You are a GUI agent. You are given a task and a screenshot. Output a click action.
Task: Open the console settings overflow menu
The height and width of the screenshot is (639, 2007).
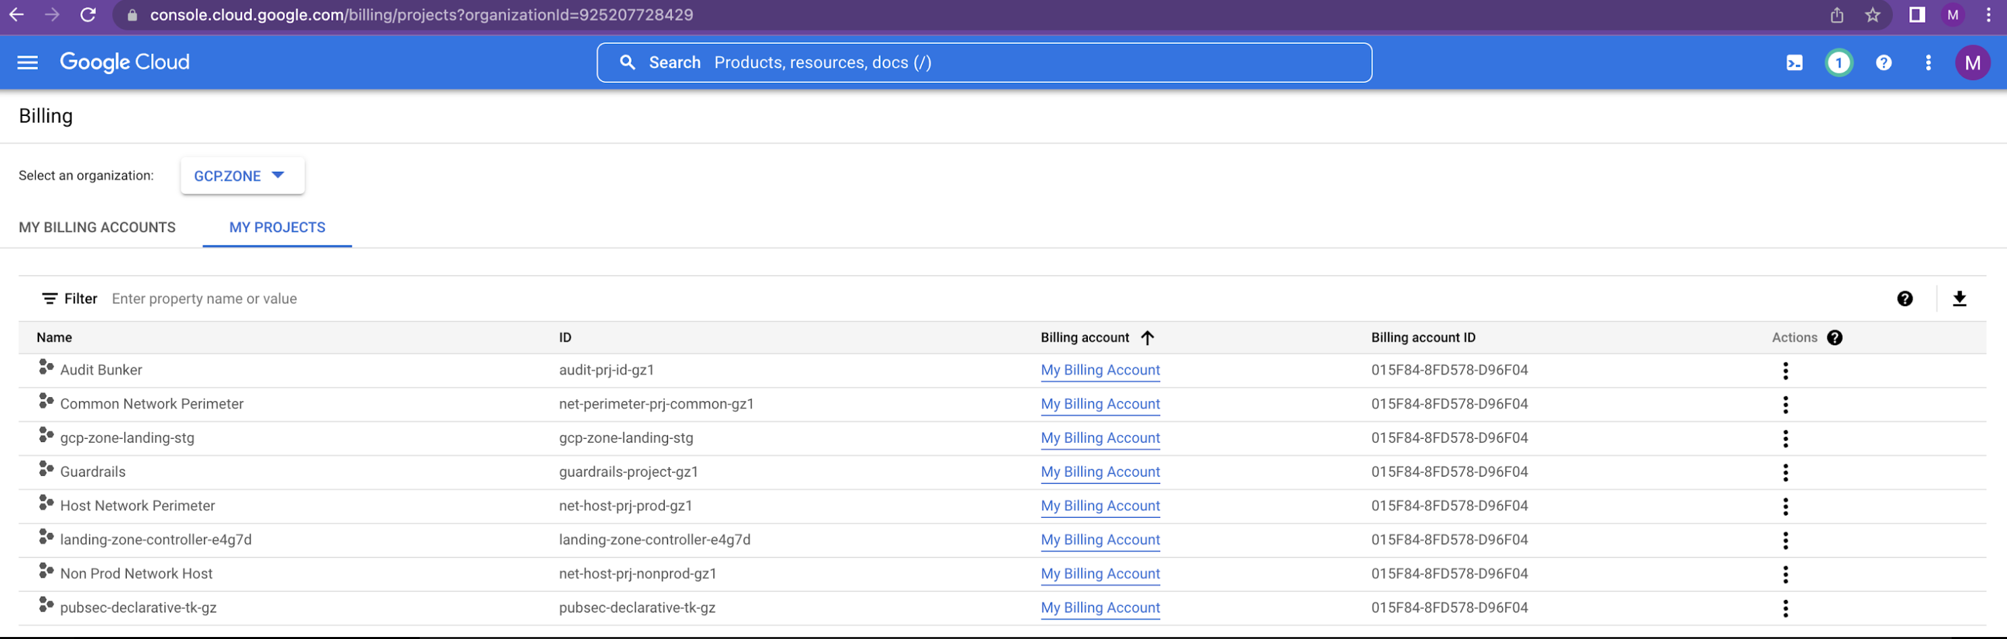click(1927, 62)
